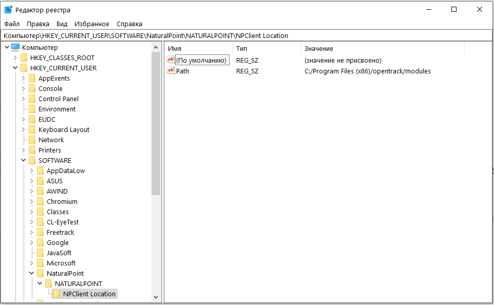Viewport: 494px width, 305px height.
Task: Open the Вид menu
Action: point(62,24)
